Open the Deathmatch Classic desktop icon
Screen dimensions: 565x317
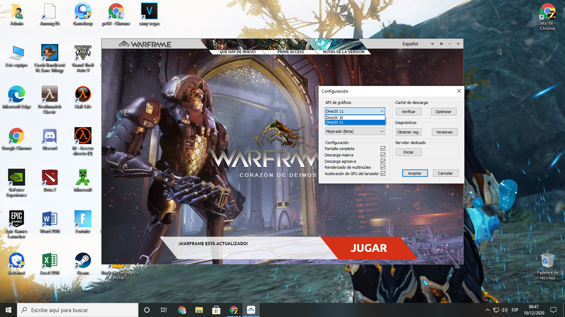[50, 100]
